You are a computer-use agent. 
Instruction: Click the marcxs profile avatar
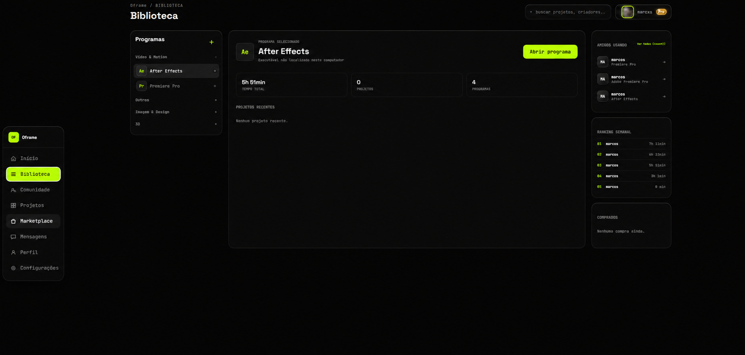point(627,12)
